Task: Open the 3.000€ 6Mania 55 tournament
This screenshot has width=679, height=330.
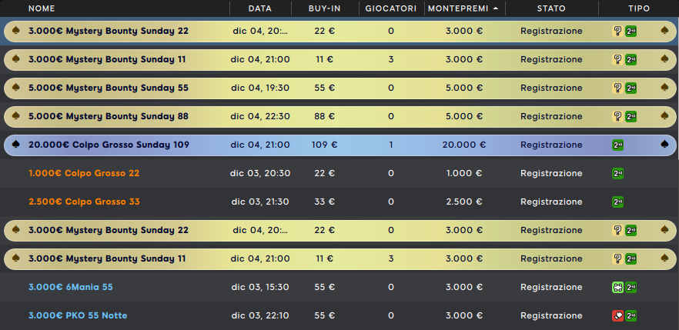Action: coord(71,287)
